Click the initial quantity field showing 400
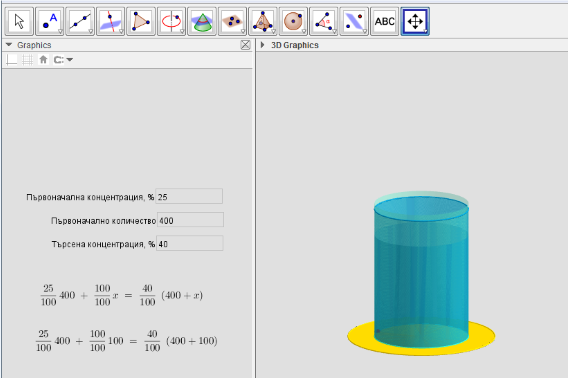 [x=190, y=220]
